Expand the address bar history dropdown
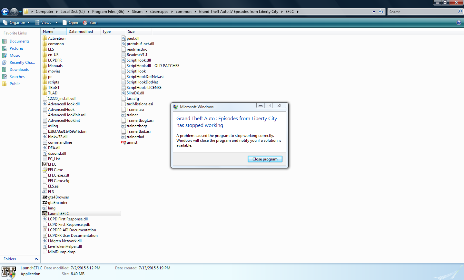 click(374, 12)
